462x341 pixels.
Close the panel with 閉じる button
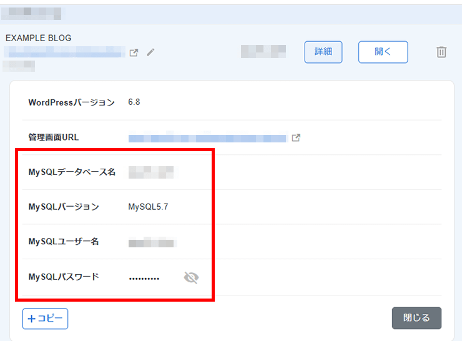416,318
